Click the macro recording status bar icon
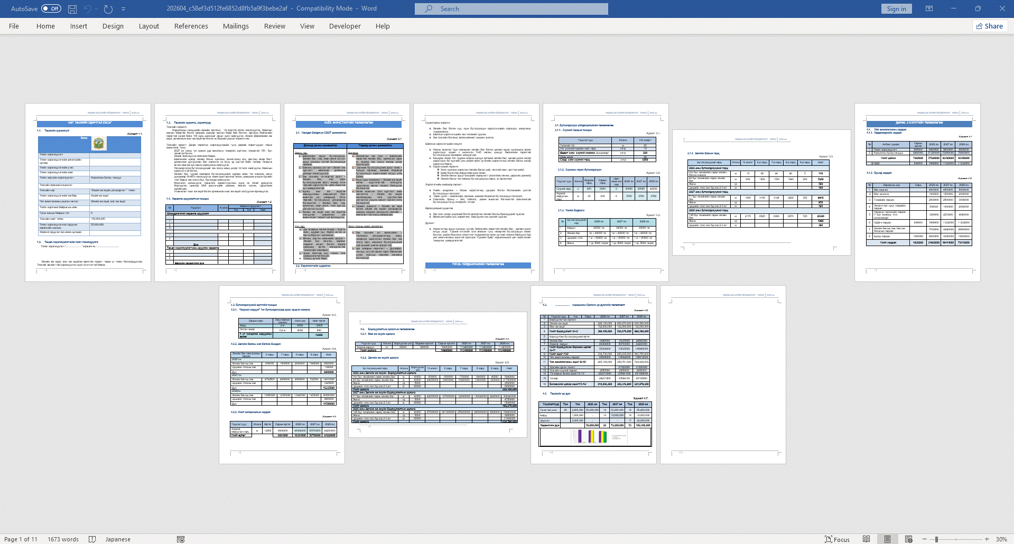 [181, 539]
